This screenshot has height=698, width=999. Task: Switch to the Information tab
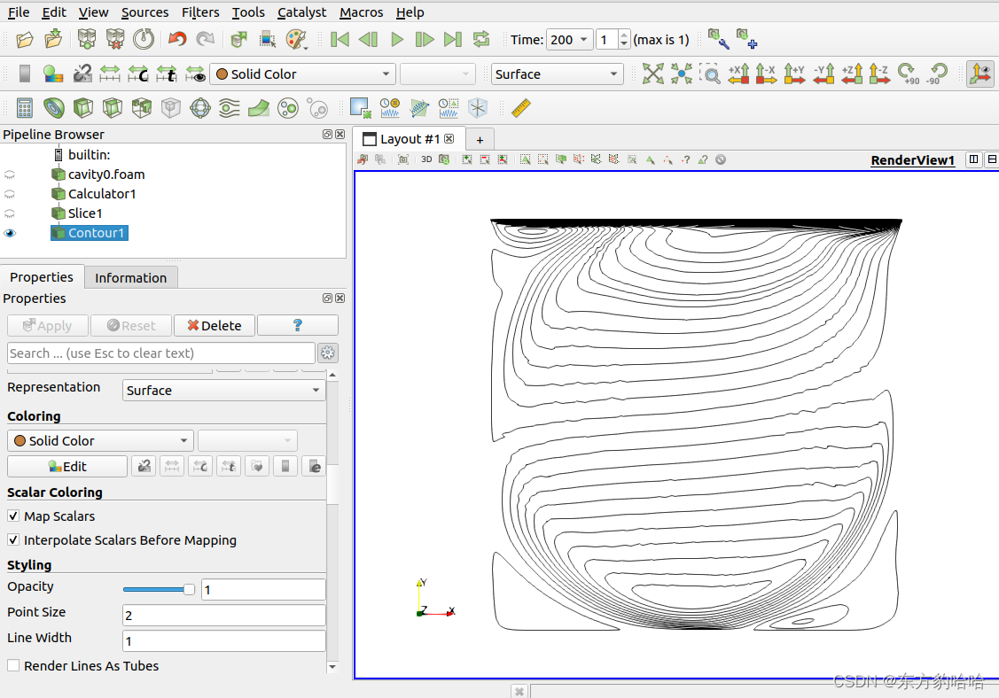point(130,277)
